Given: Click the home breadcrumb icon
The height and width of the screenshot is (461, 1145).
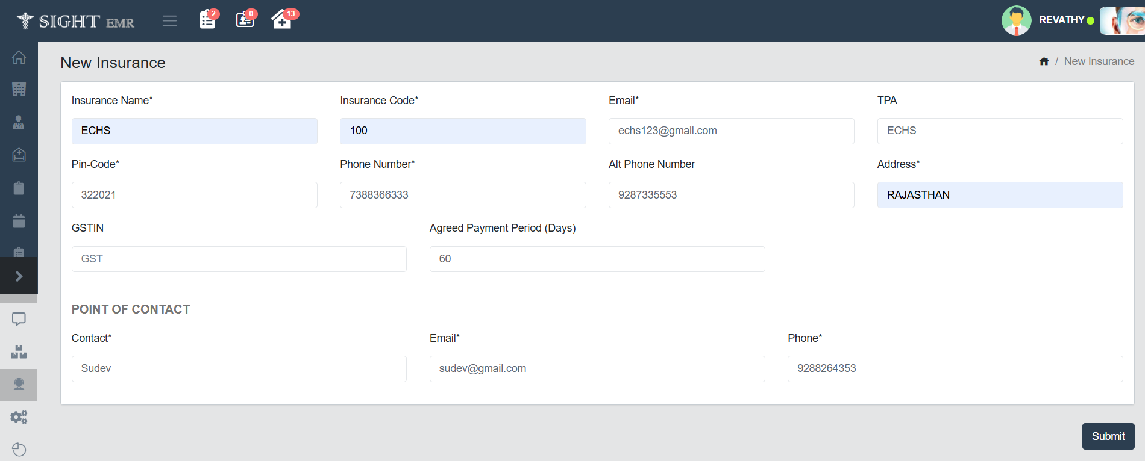Looking at the screenshot, I should [x=1044, y=61].
